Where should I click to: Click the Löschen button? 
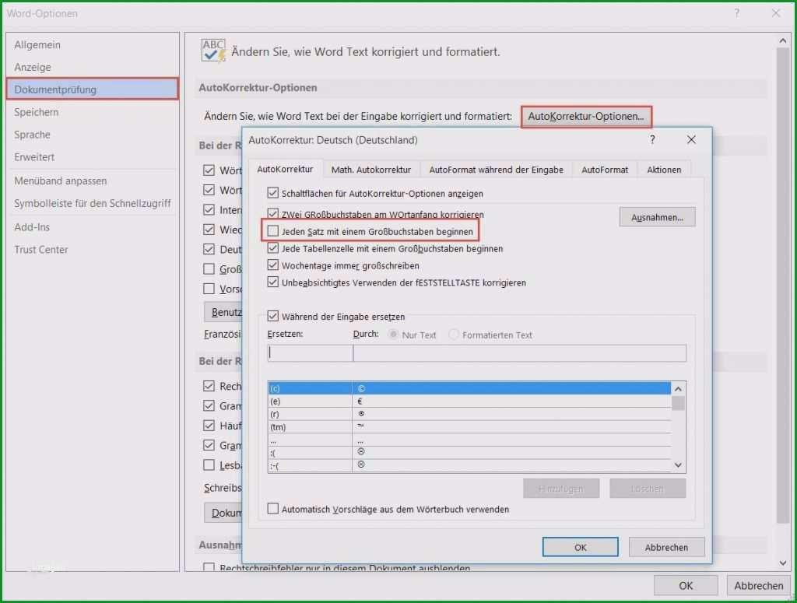pos(648,489)
